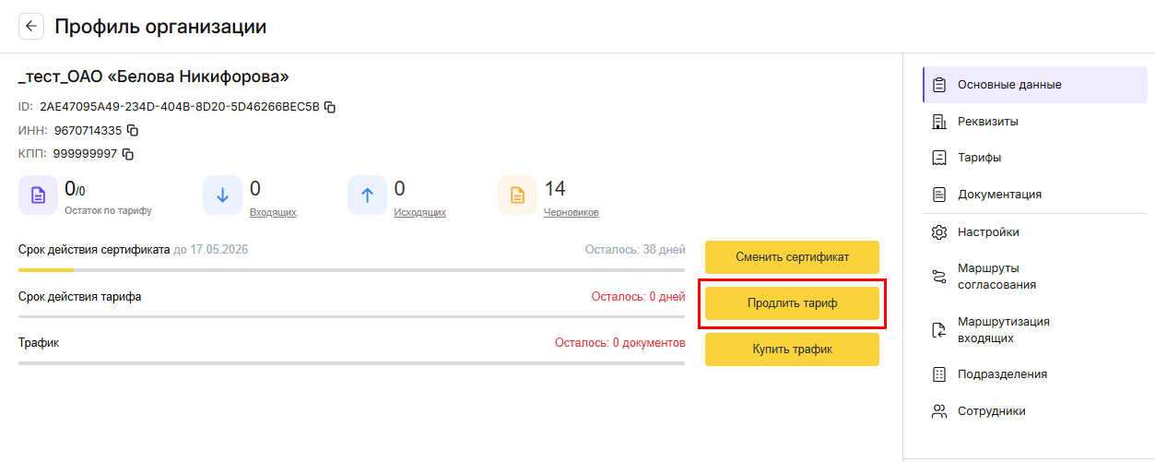Screen dimensions: 1155x462
Task: Open Настройки from the side menu
Action: coord(988,232)
